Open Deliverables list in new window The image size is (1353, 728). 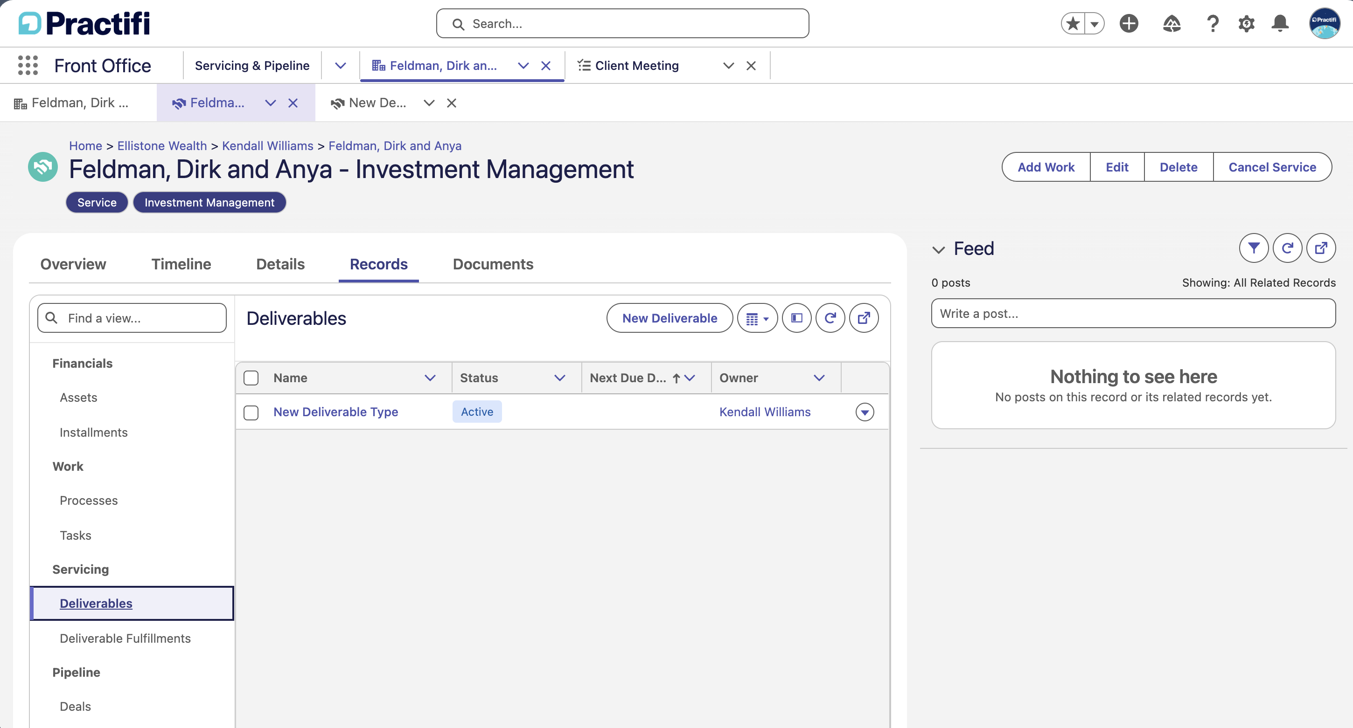click(864, 318)
